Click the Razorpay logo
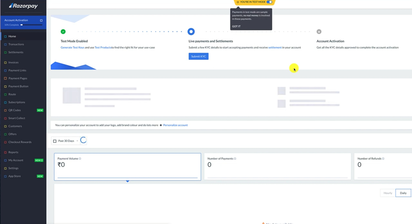 click(x=24, y=6)
